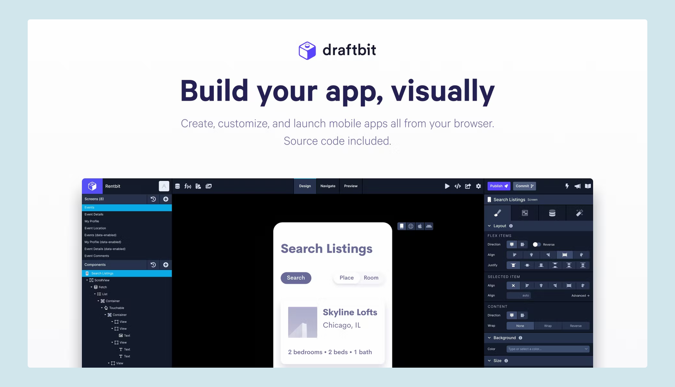The height and width of the screenshot is (387, 675).
Task: Click the play preview icon in toolbar
Action: pos(447,186)
